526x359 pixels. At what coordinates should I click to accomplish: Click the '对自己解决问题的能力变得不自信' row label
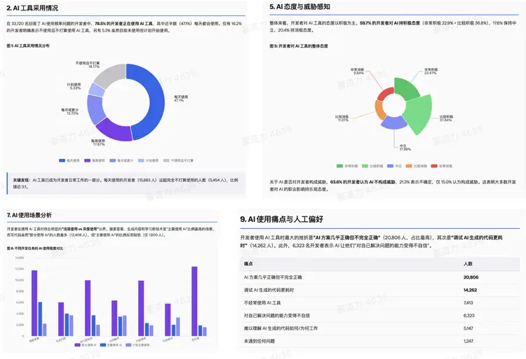click(277, 315)
